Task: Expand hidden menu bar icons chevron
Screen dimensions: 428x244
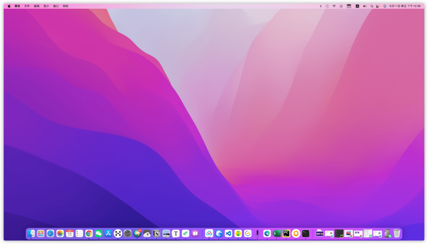Action: (321, 6)
